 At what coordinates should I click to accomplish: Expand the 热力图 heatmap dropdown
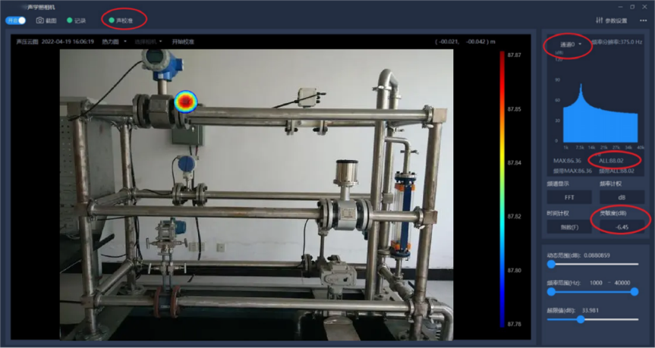114,42
